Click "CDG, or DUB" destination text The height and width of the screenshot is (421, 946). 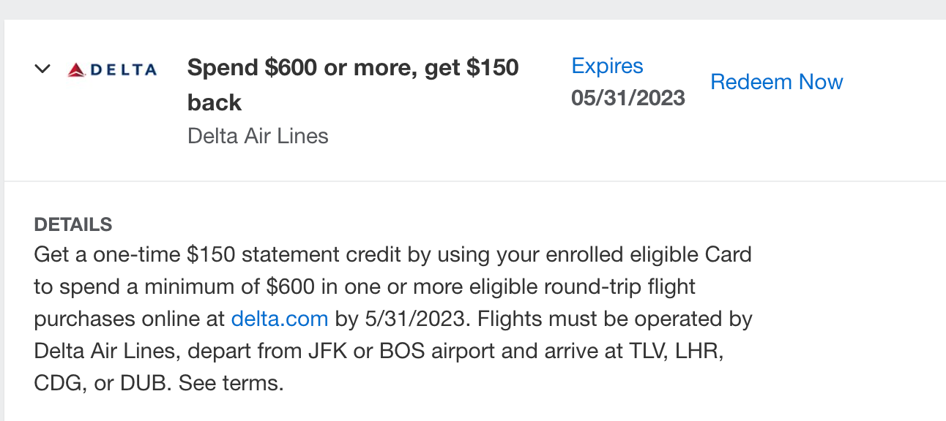coord(100,383)
